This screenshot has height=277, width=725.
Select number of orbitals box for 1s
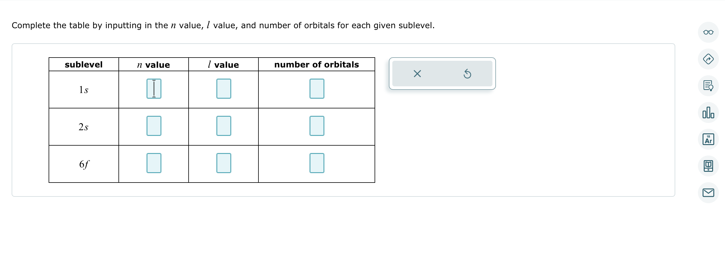coord(317,88)
